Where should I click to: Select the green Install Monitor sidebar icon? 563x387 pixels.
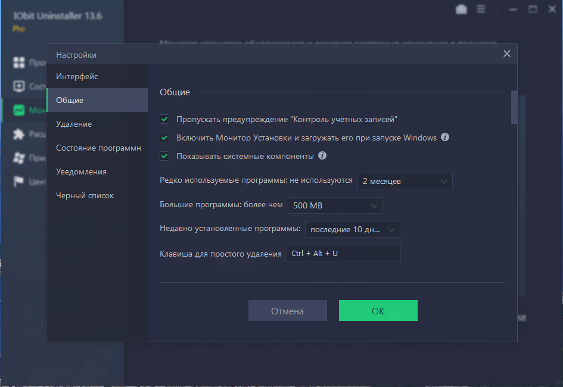[x=19, y=110]
